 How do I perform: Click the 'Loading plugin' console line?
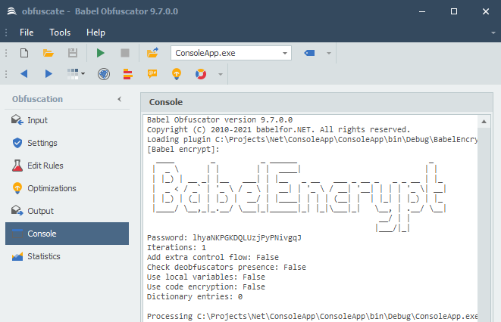tap(312, 140)
